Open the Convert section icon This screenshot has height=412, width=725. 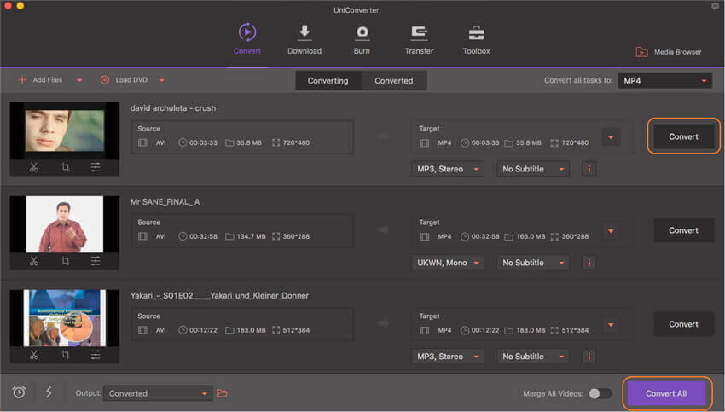pyautogui.click(x=246, y=32)
